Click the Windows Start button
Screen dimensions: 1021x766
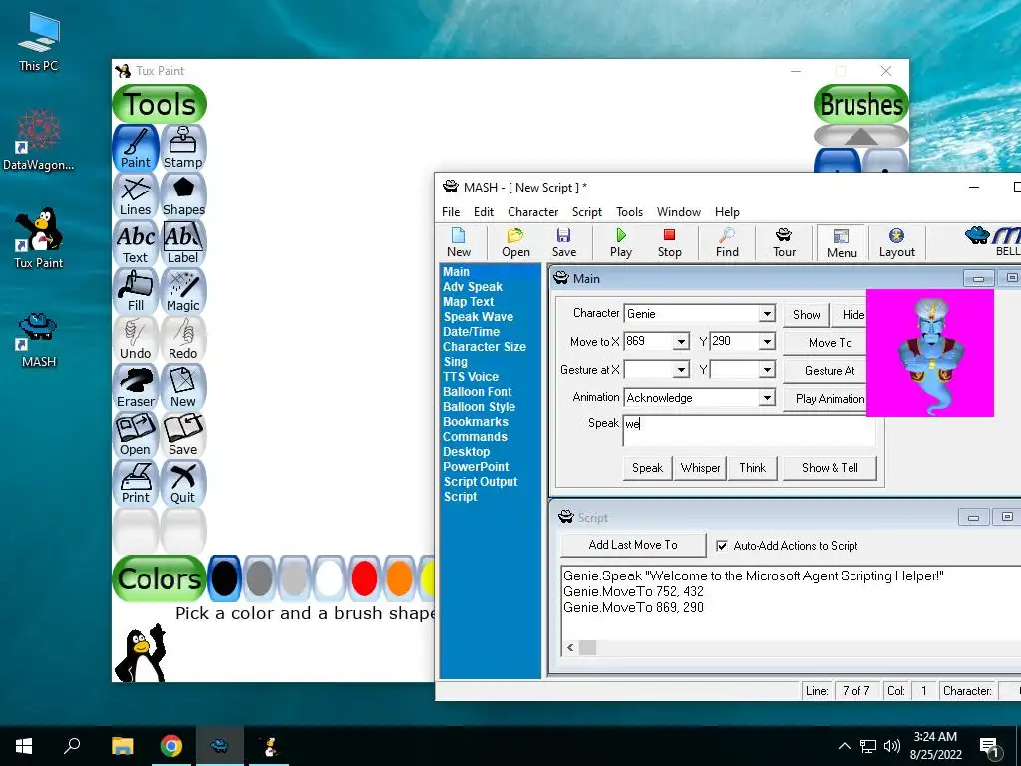[x=24, y=746]
